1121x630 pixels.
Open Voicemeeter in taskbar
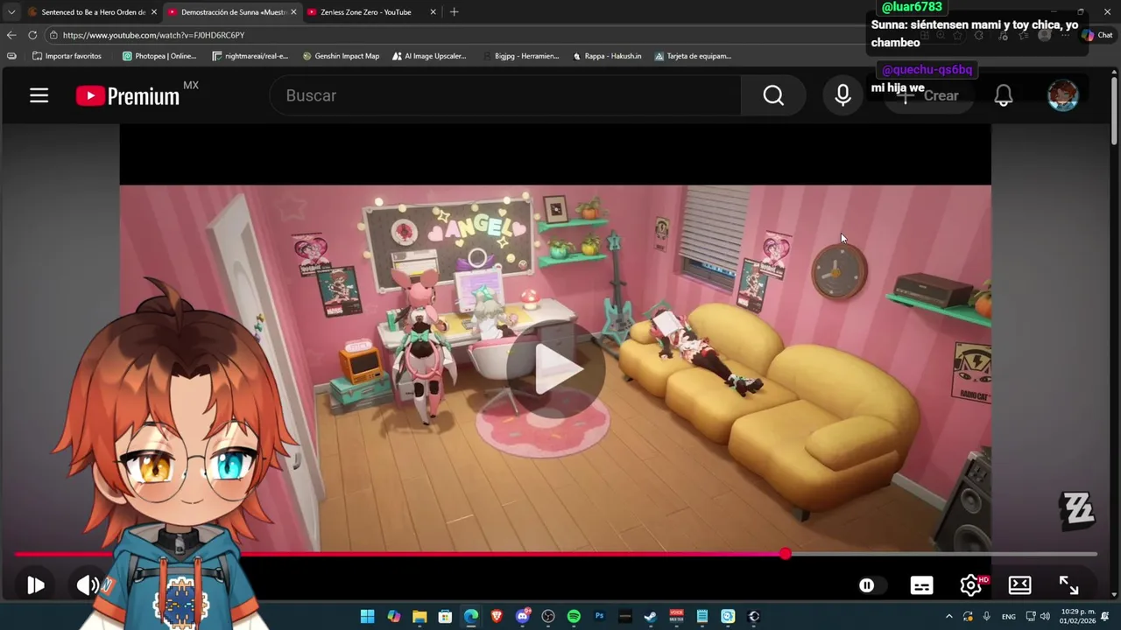676,617
